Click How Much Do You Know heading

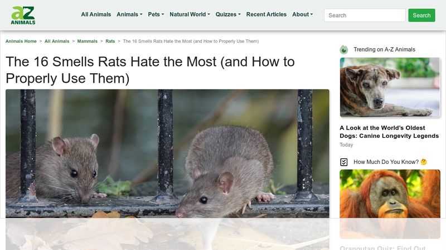(390, 162)
